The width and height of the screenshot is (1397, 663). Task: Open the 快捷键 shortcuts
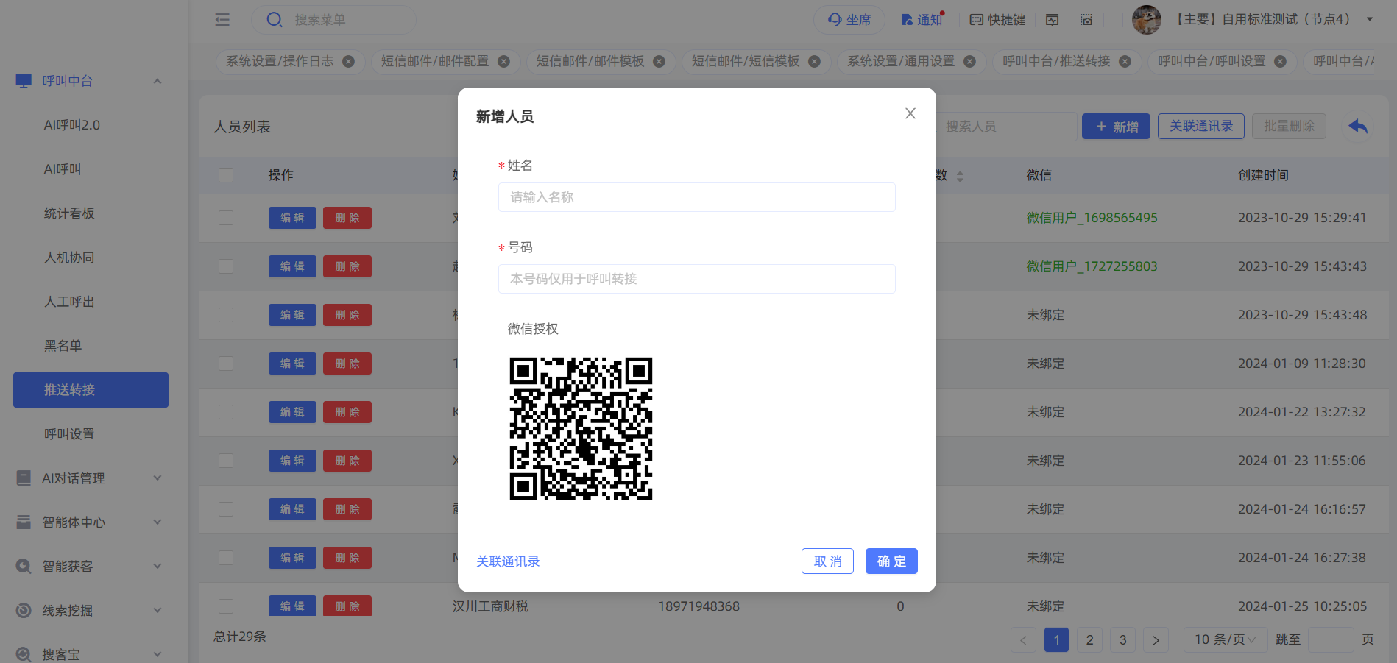coord(997,20)
